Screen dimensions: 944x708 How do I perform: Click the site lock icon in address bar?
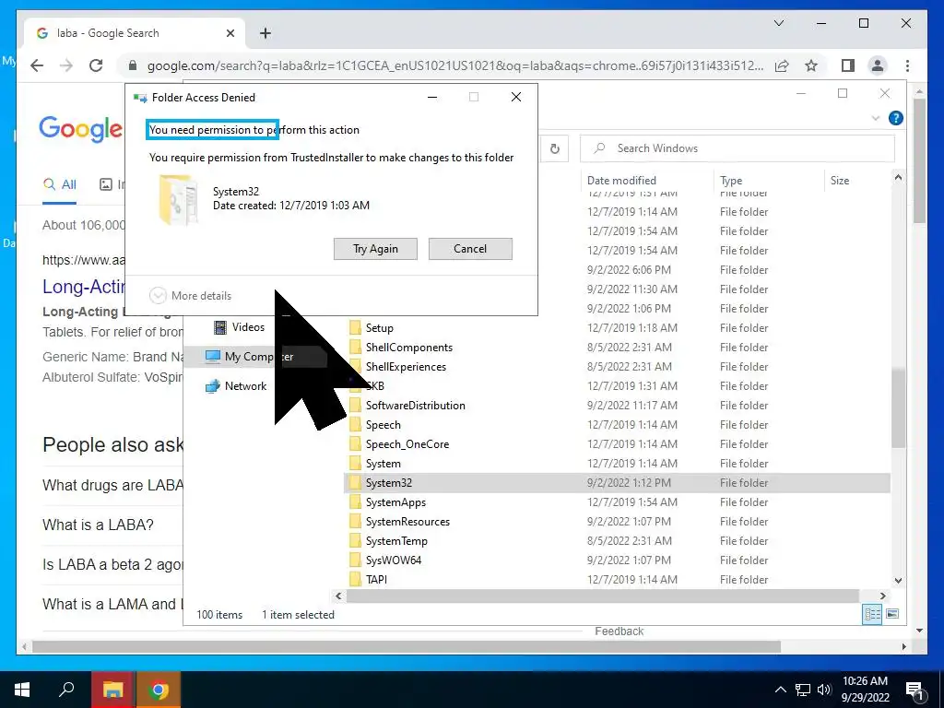(133, 65)
